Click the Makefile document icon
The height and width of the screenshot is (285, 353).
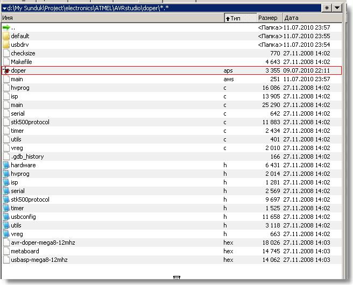6,62
